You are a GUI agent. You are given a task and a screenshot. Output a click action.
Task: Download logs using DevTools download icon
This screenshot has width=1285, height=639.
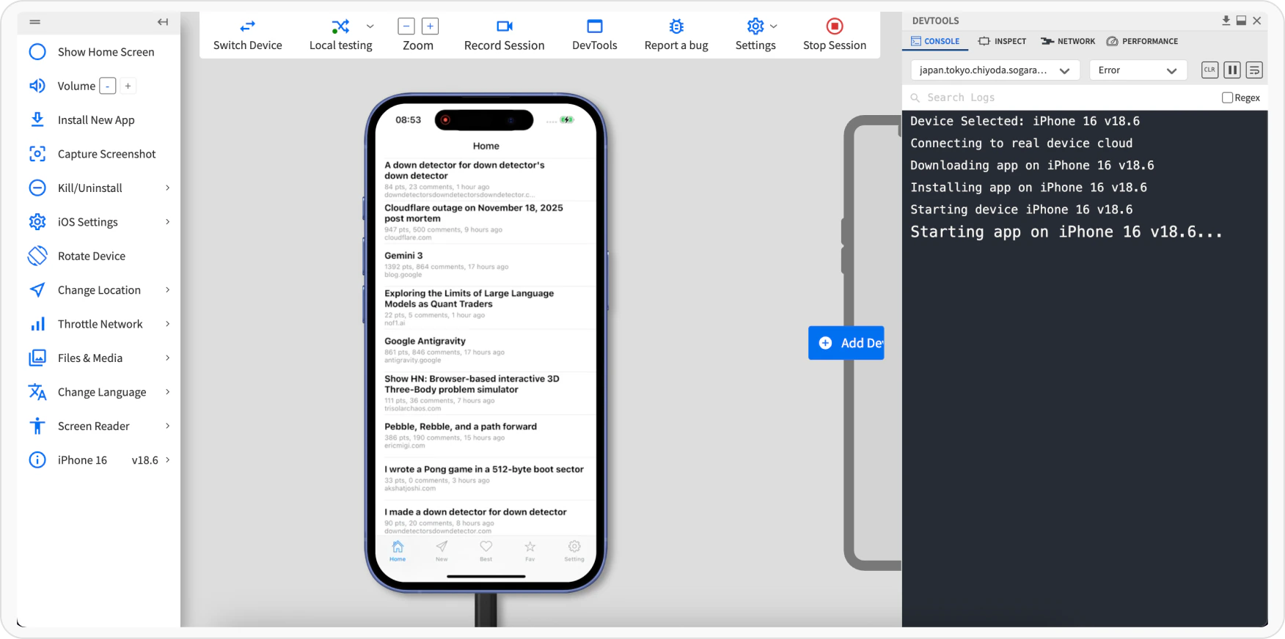pyautogui.click(x=1226, y=21)
